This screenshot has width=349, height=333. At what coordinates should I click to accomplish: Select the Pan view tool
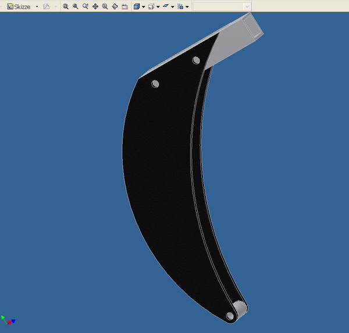[95, 6]
